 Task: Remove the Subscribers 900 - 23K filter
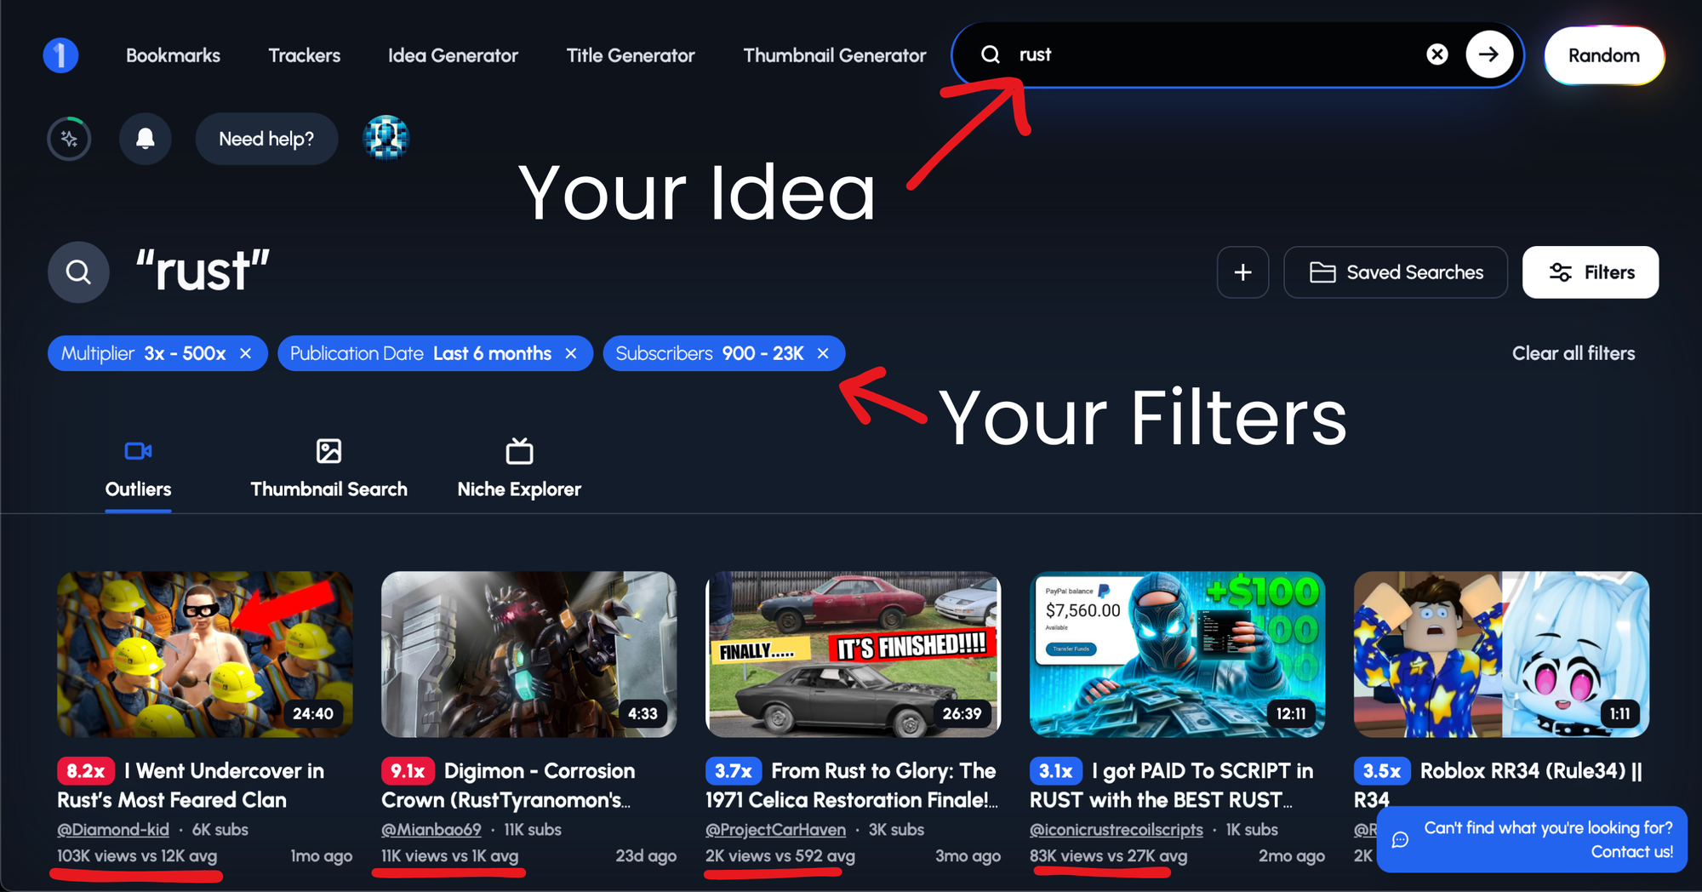pos(823,353)
